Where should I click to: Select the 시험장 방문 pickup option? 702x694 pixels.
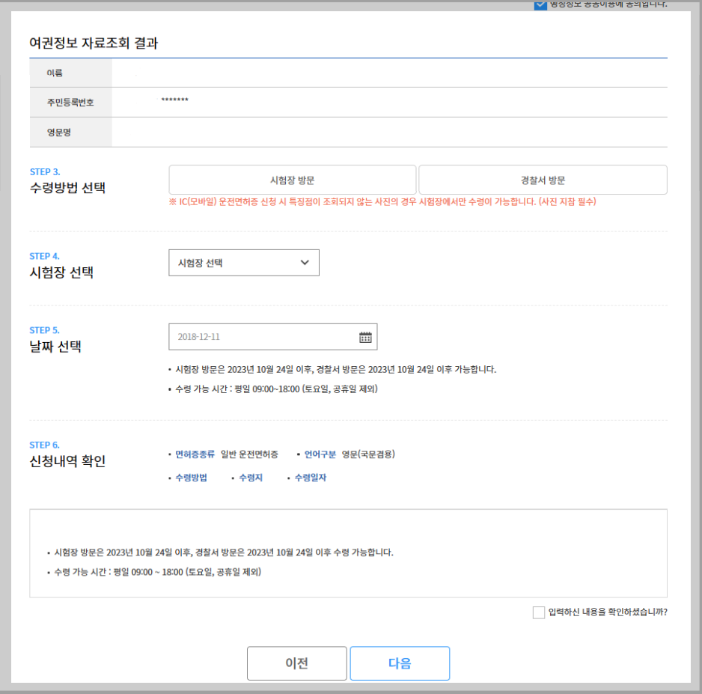tap(293, 179)
